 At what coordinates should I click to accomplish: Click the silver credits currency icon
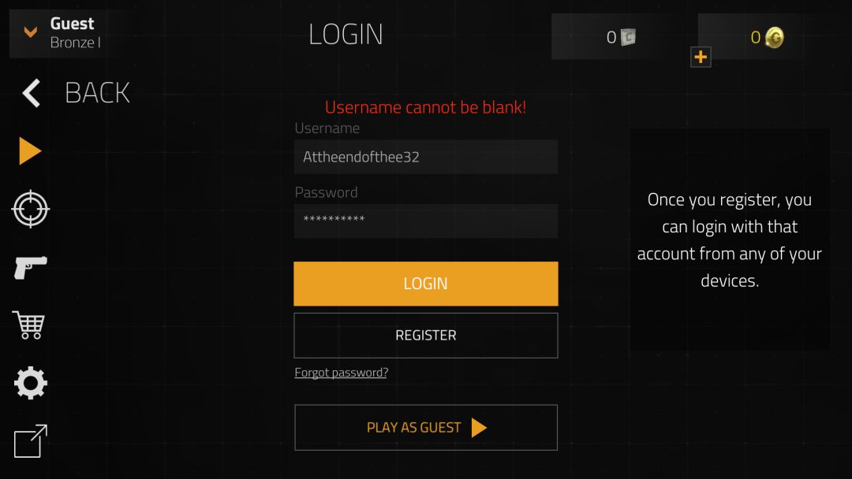[628, 37]
